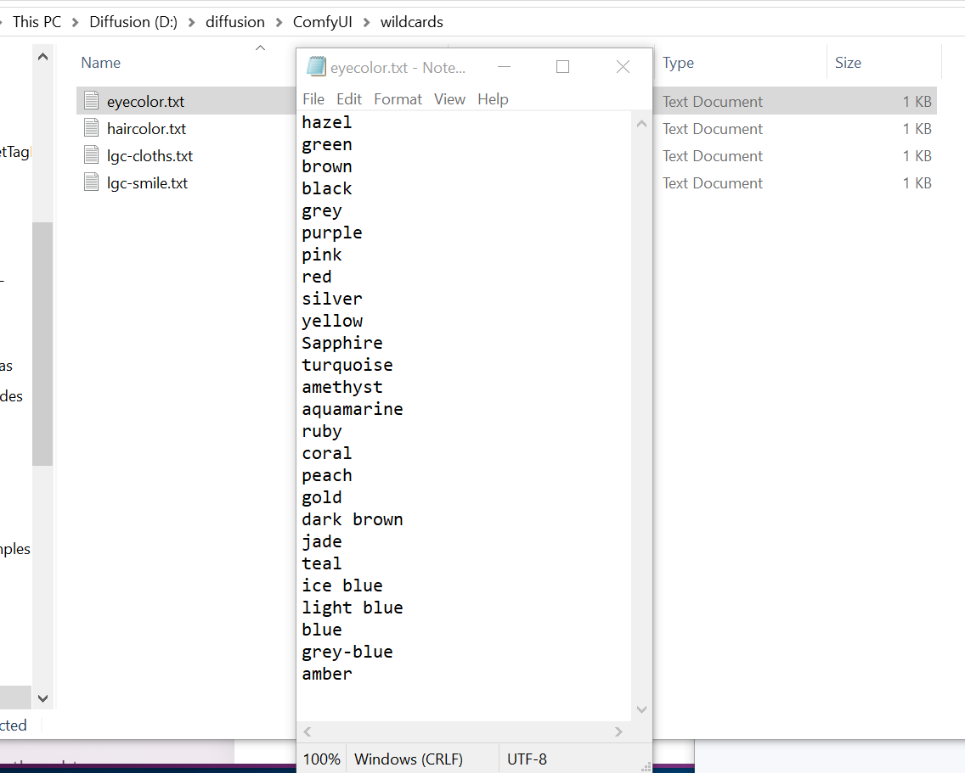
Task: Click the navigation pane scroll-up arrow
Action: [42, 57]
